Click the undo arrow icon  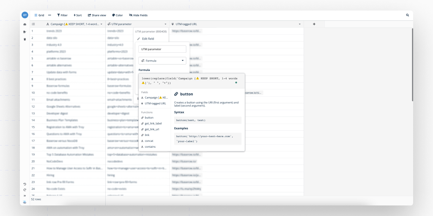[25, 184]
